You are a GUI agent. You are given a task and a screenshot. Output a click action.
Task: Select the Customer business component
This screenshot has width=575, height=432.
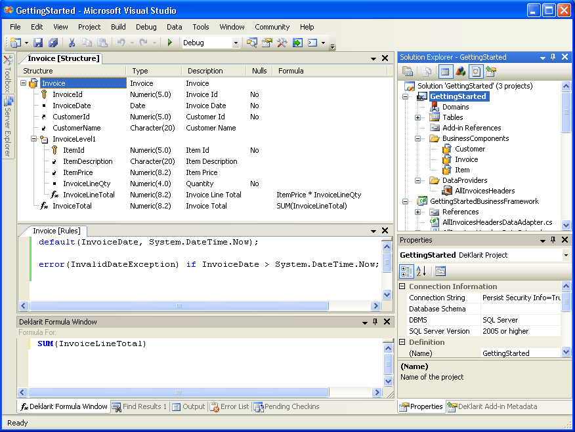coord(470,149)
